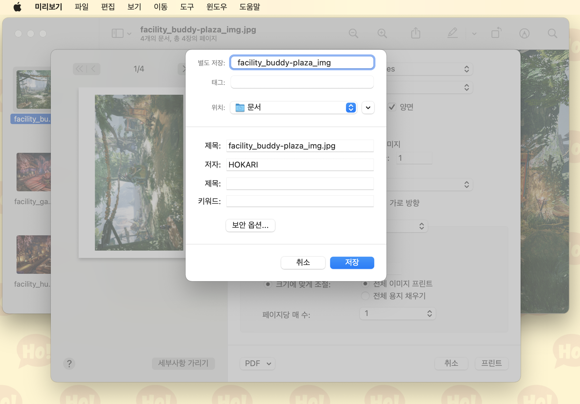Viewport: 580px width, 404px height.
Task: Open the 미리보기 app menu
Action: click(48, 7)
